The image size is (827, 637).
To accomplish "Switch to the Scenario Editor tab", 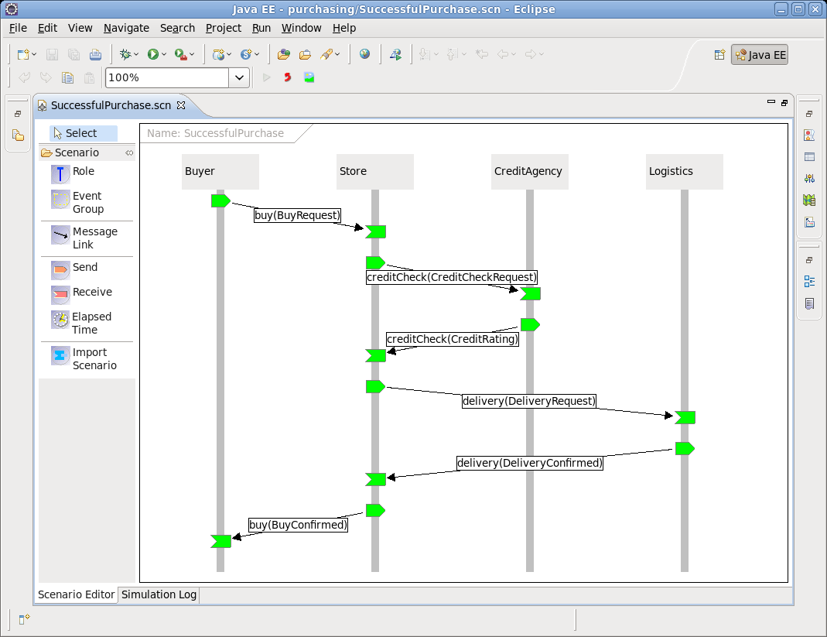I will [77, 594].
